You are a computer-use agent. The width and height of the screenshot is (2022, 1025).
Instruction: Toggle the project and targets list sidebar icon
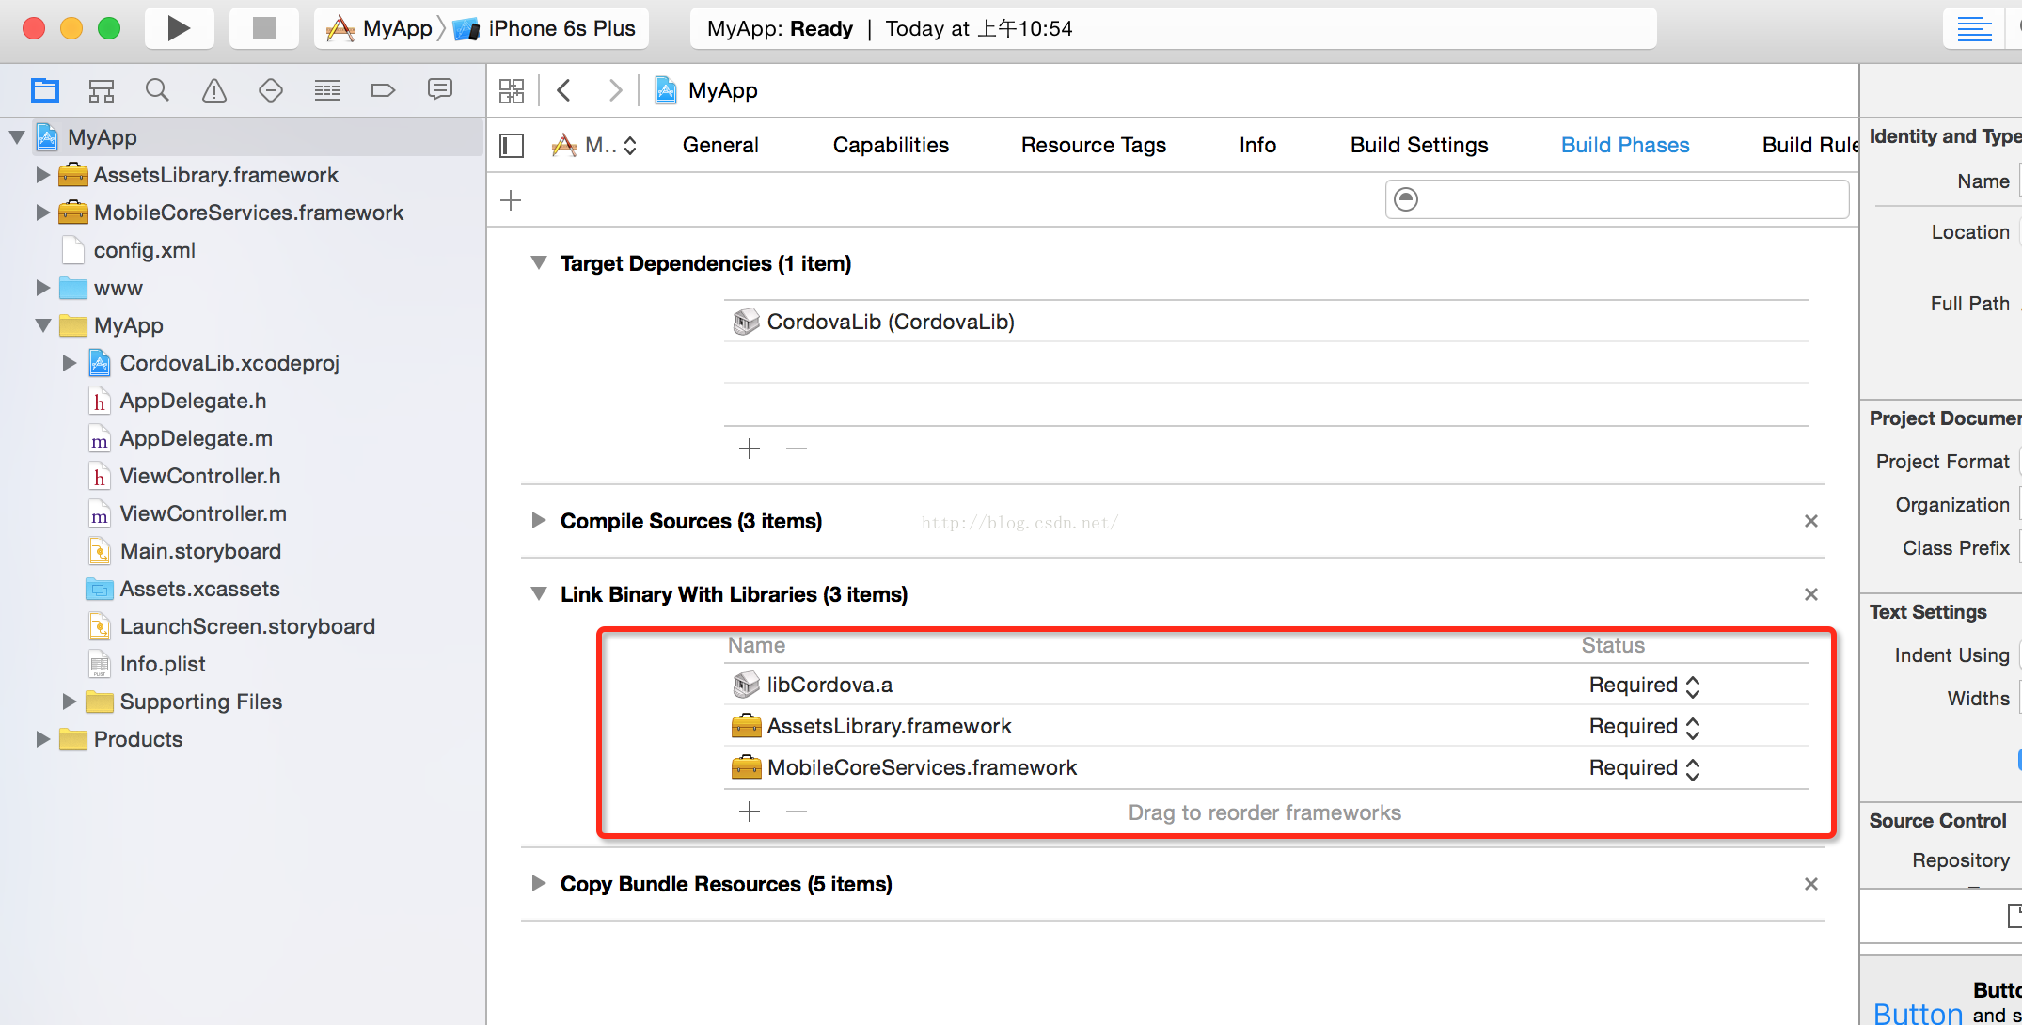512,145
